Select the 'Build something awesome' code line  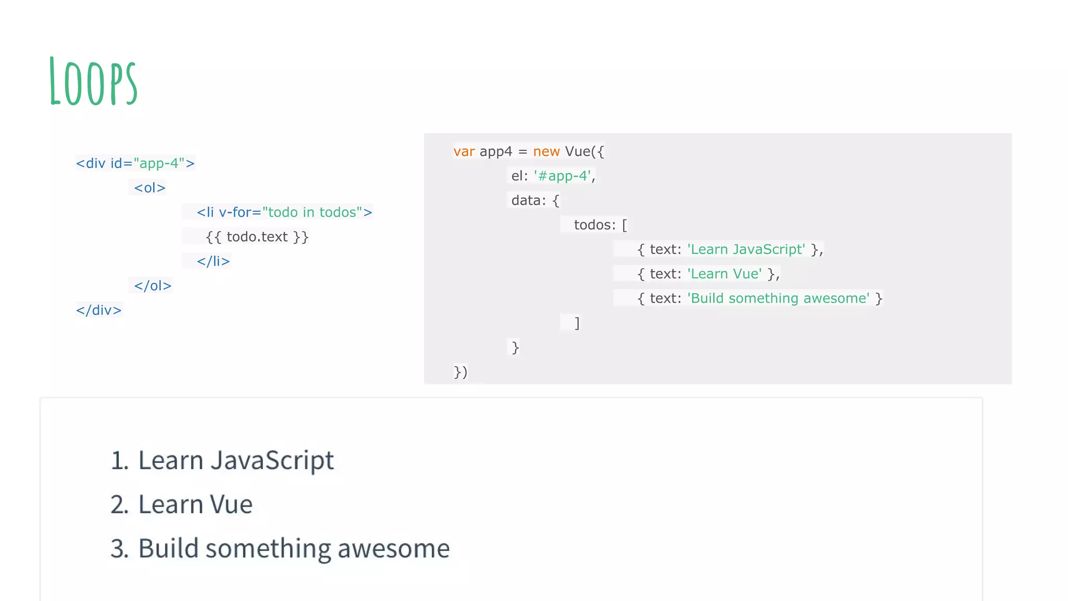click(x=759, y=299)
